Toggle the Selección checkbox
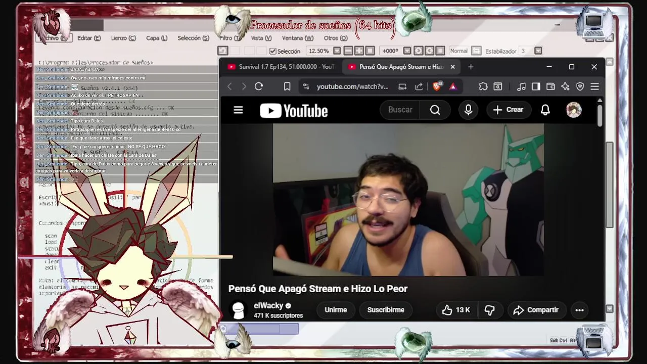 [273, 51]
